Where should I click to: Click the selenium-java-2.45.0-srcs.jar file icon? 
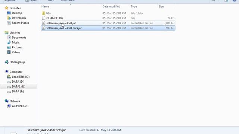pyautogui.click(x=44, y=28)
